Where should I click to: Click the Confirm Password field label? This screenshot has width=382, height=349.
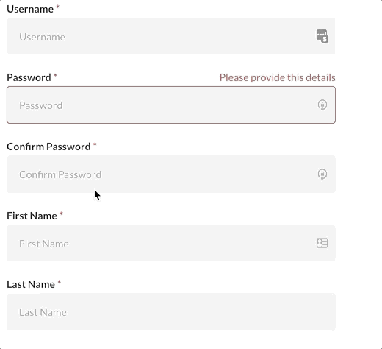click(48, 147)
